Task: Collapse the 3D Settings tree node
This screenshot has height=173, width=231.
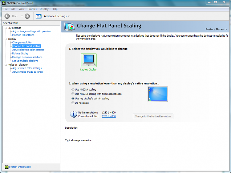Action: click(x=6, y=28)
